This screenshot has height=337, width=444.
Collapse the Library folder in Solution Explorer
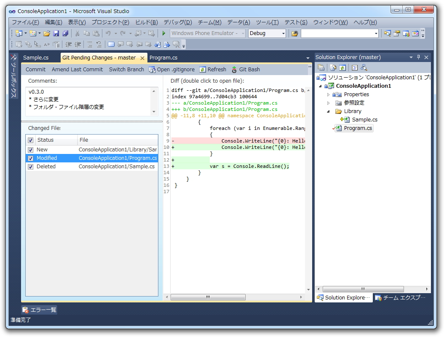(x=329, y=111)
